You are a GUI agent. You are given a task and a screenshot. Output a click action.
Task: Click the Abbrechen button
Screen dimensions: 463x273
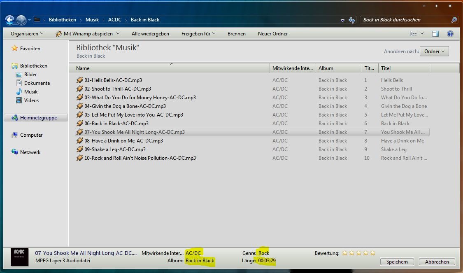point(437,262)
